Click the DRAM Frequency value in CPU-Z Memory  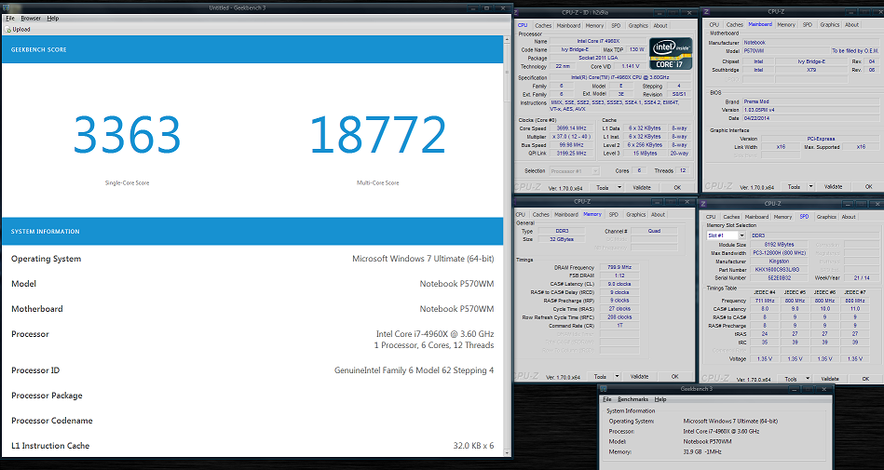pyautogui.click(x=619, y=268)
